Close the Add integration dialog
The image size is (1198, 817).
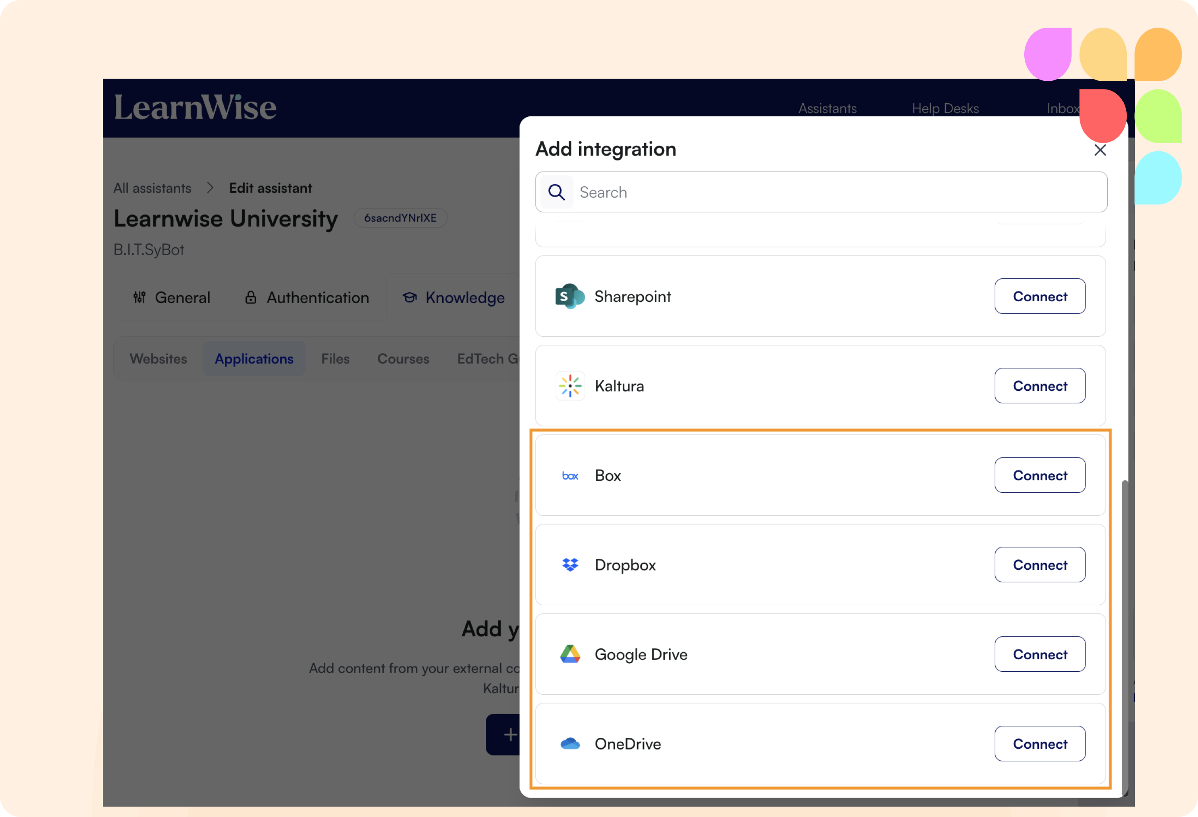(1100, 150)
